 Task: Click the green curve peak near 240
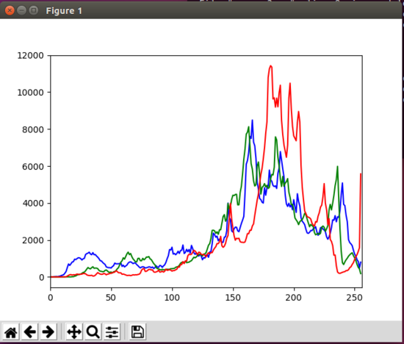point(337,167)
